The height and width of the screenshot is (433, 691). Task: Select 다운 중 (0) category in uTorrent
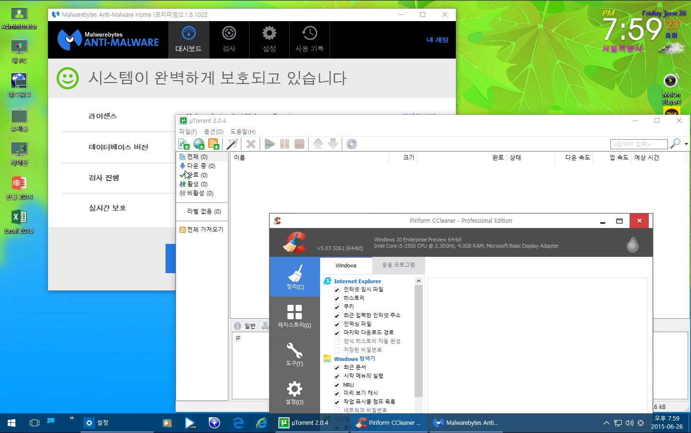[x=197, y=166]
